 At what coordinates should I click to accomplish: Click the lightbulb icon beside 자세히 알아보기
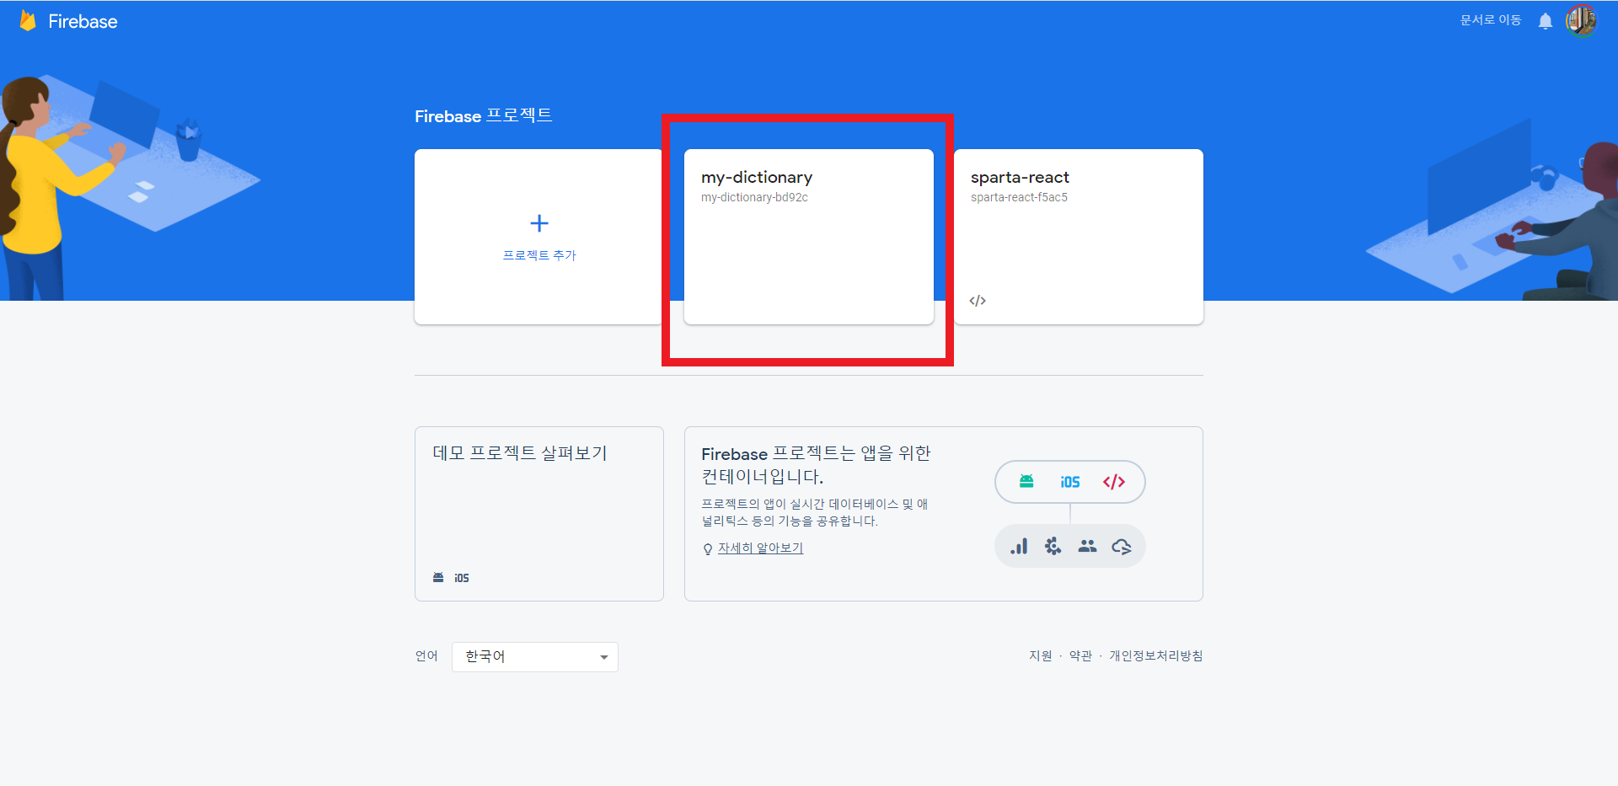pyautogui.click(x=708, y=548)
